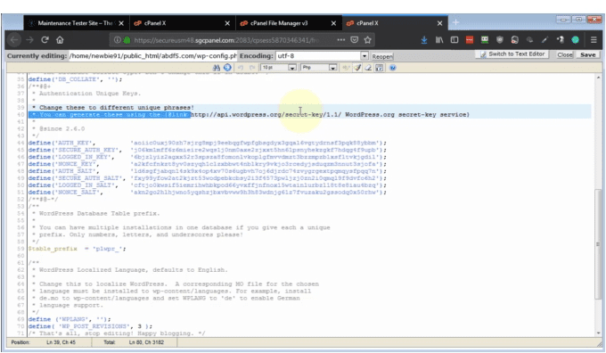Click the define ('WPLANG' line
Viewport: 606px width, 353px height.
(70, 319)
